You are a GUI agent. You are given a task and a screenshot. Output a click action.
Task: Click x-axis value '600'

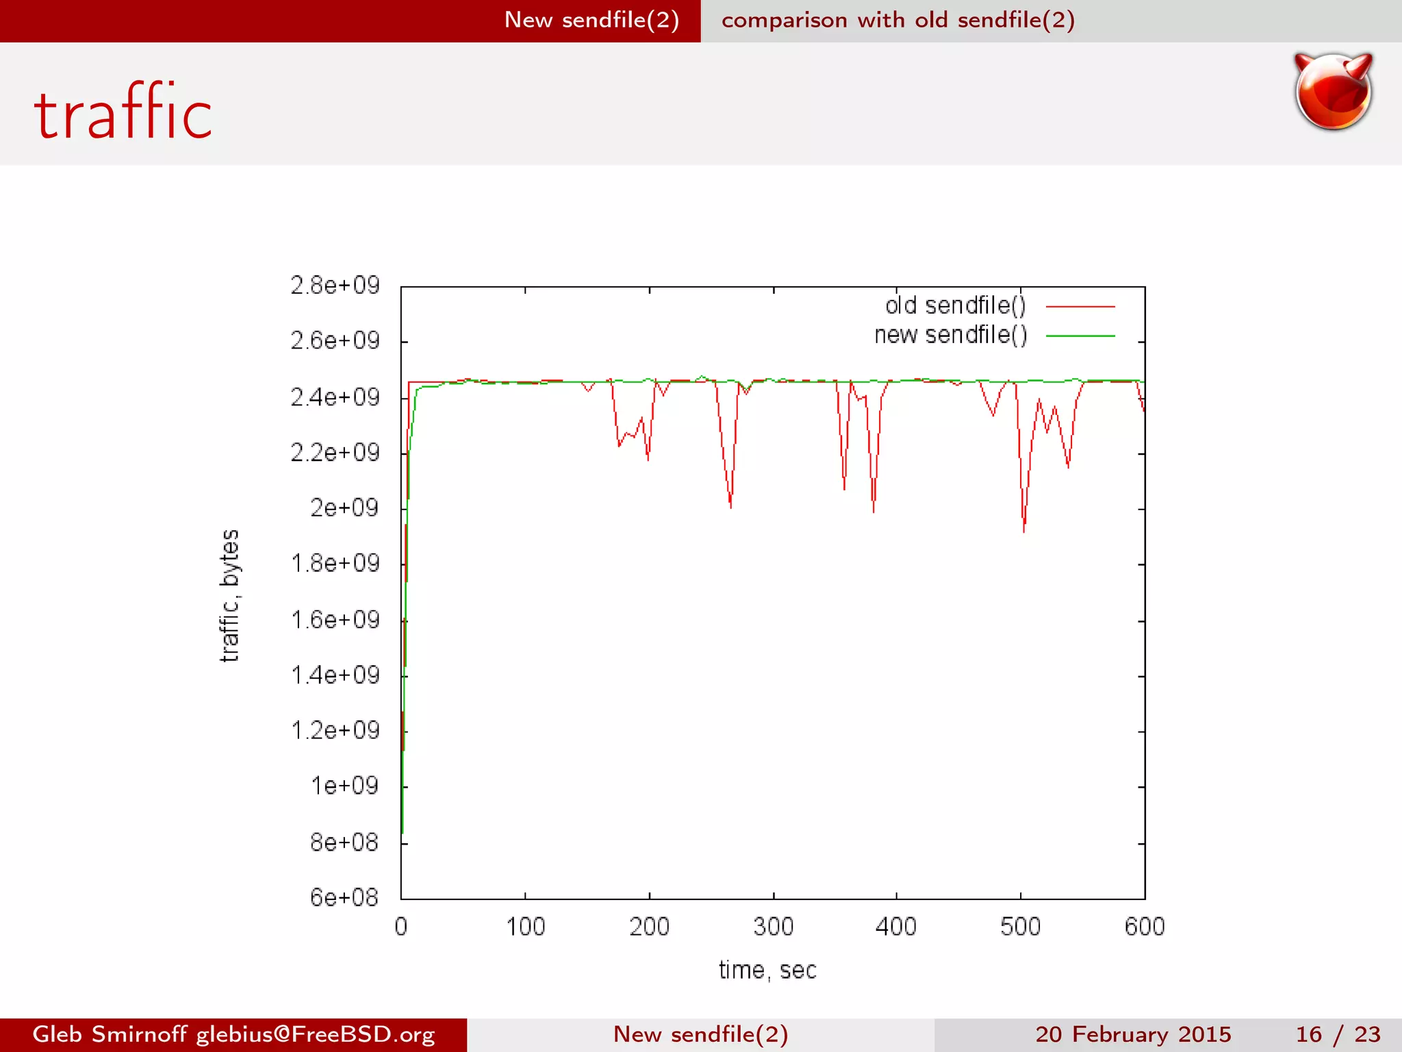[1145, 927]
